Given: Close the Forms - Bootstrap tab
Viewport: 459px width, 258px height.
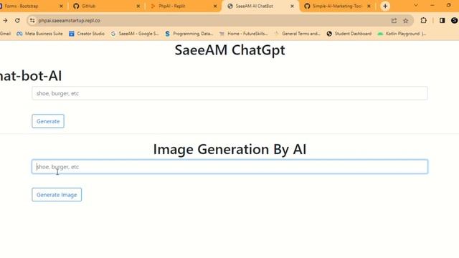Looking at the screenshot, I should 61,6.
